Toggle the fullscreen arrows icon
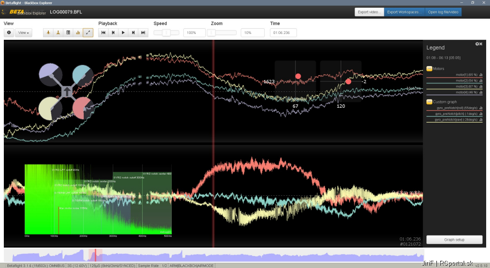Screen dimensions: 490x268 (x=88, y=33)
